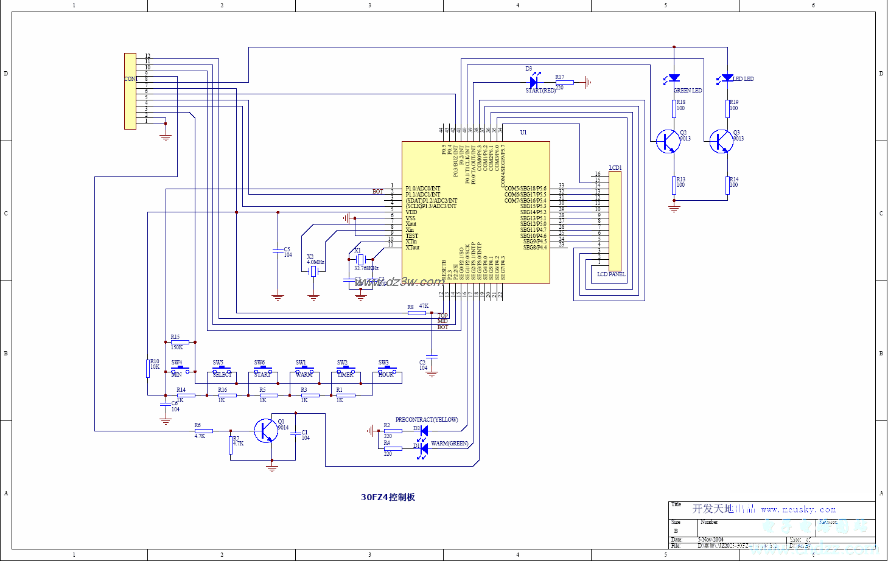Select the 30FZ4控制板 schematic title text
Viewport: 888px width, 561px height.
[388, 497]
